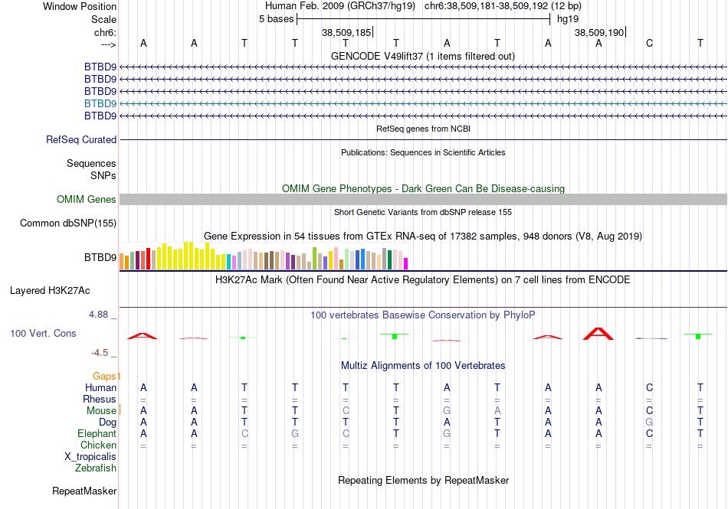728x509 pixels.
Task: Click the C base in the chr6 sequence row
Action: pos(649,44)
